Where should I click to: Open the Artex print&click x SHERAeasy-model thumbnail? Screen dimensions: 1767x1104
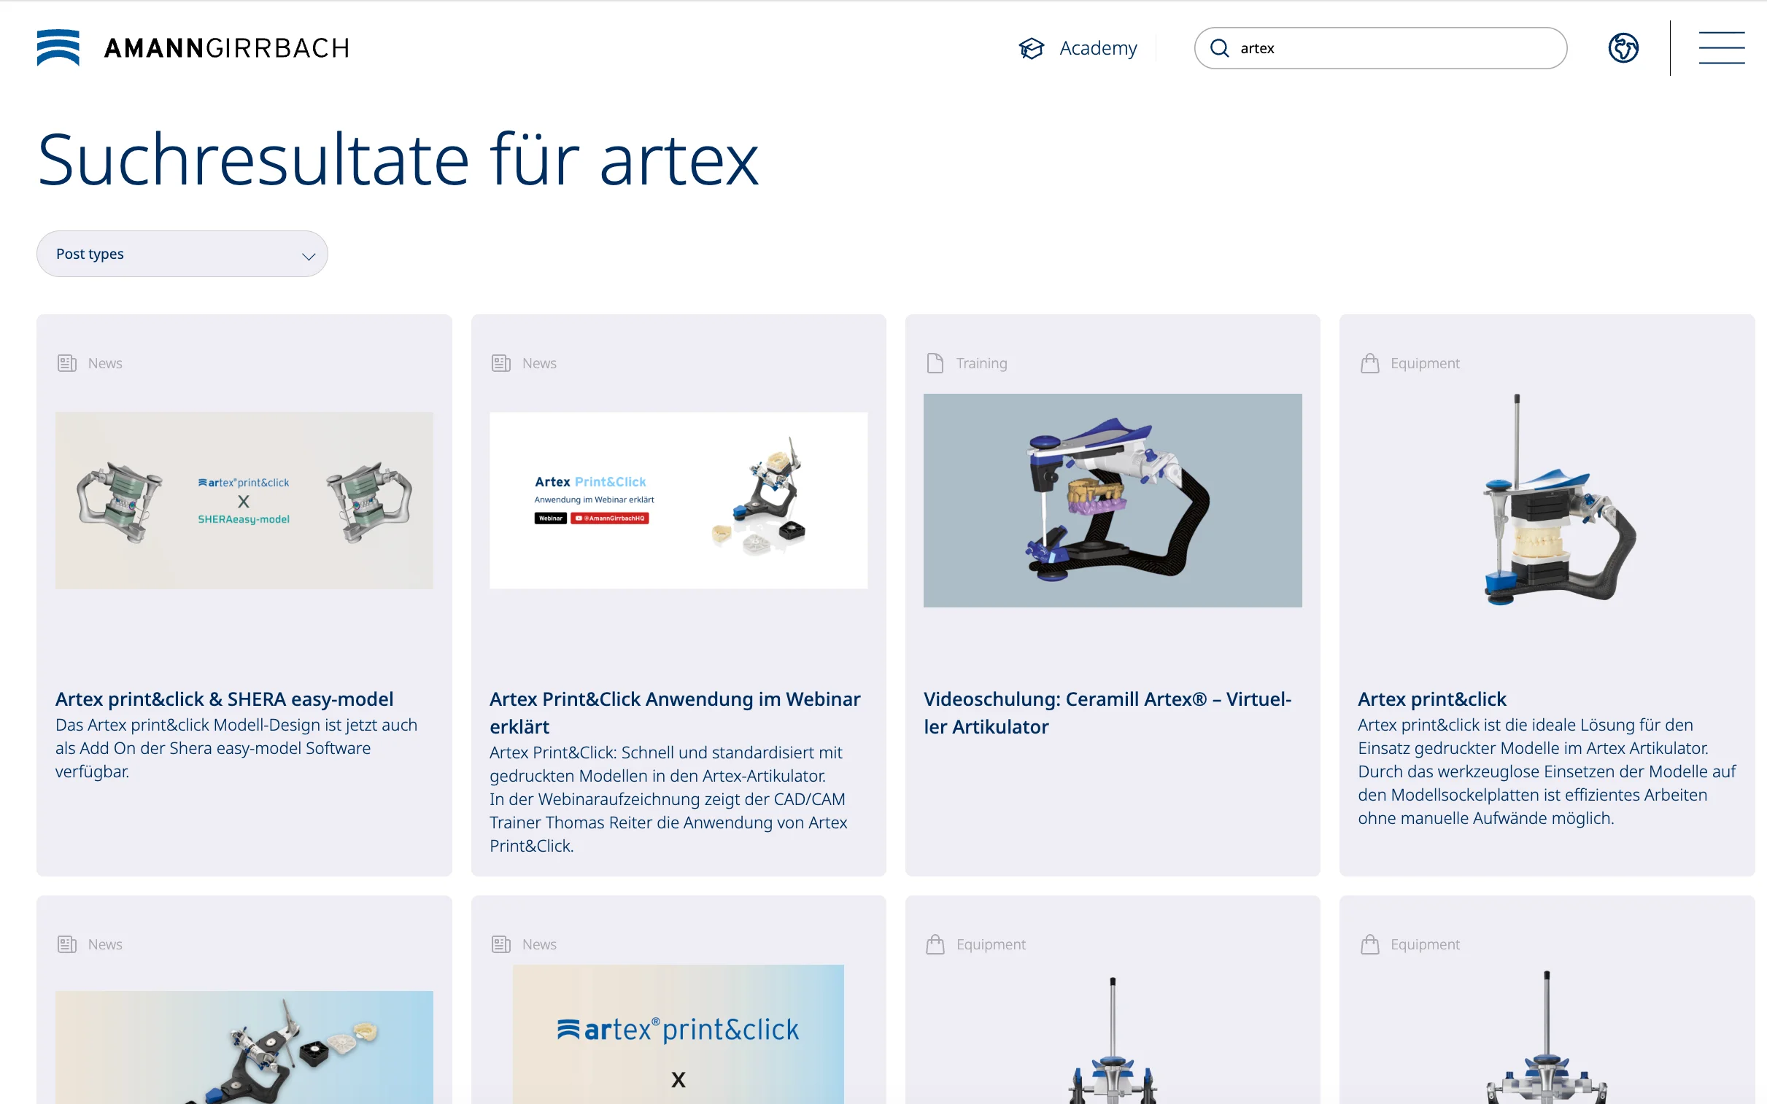(x=244, y=500)
